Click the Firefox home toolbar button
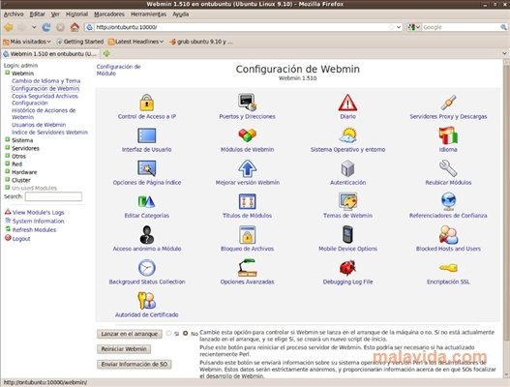This screenshot has height=387, width=510. click(x=75, y=27)
